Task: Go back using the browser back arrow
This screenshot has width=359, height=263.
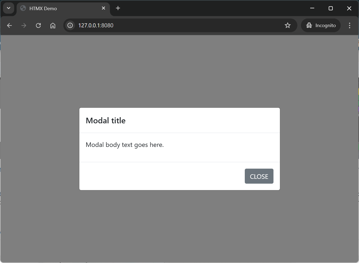Action: pyautogui.click(x=9, y=25)
